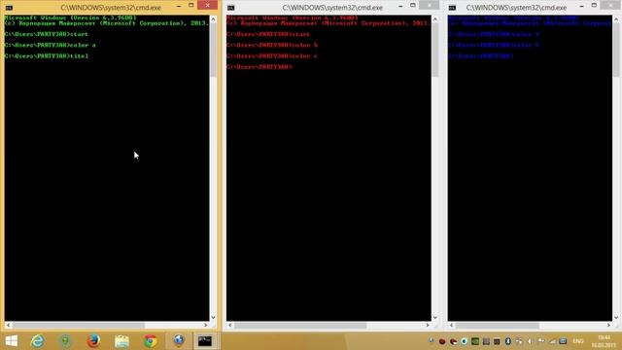Click the Bluetooth tray icon

[x=507, y=341]
